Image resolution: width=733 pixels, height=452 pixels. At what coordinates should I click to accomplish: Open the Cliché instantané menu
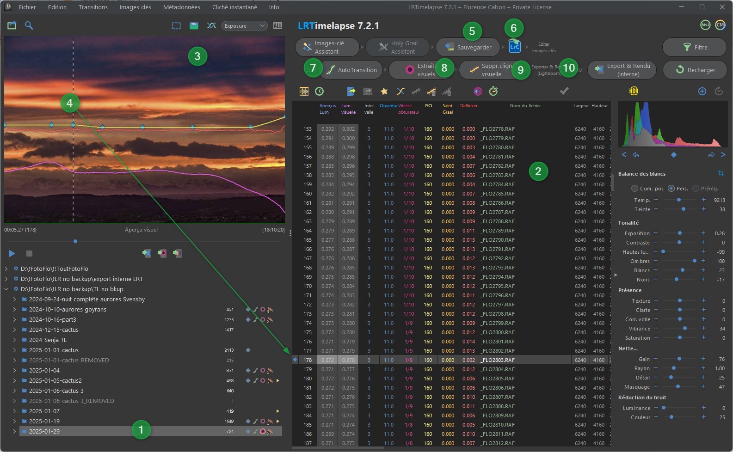(234, 7)
